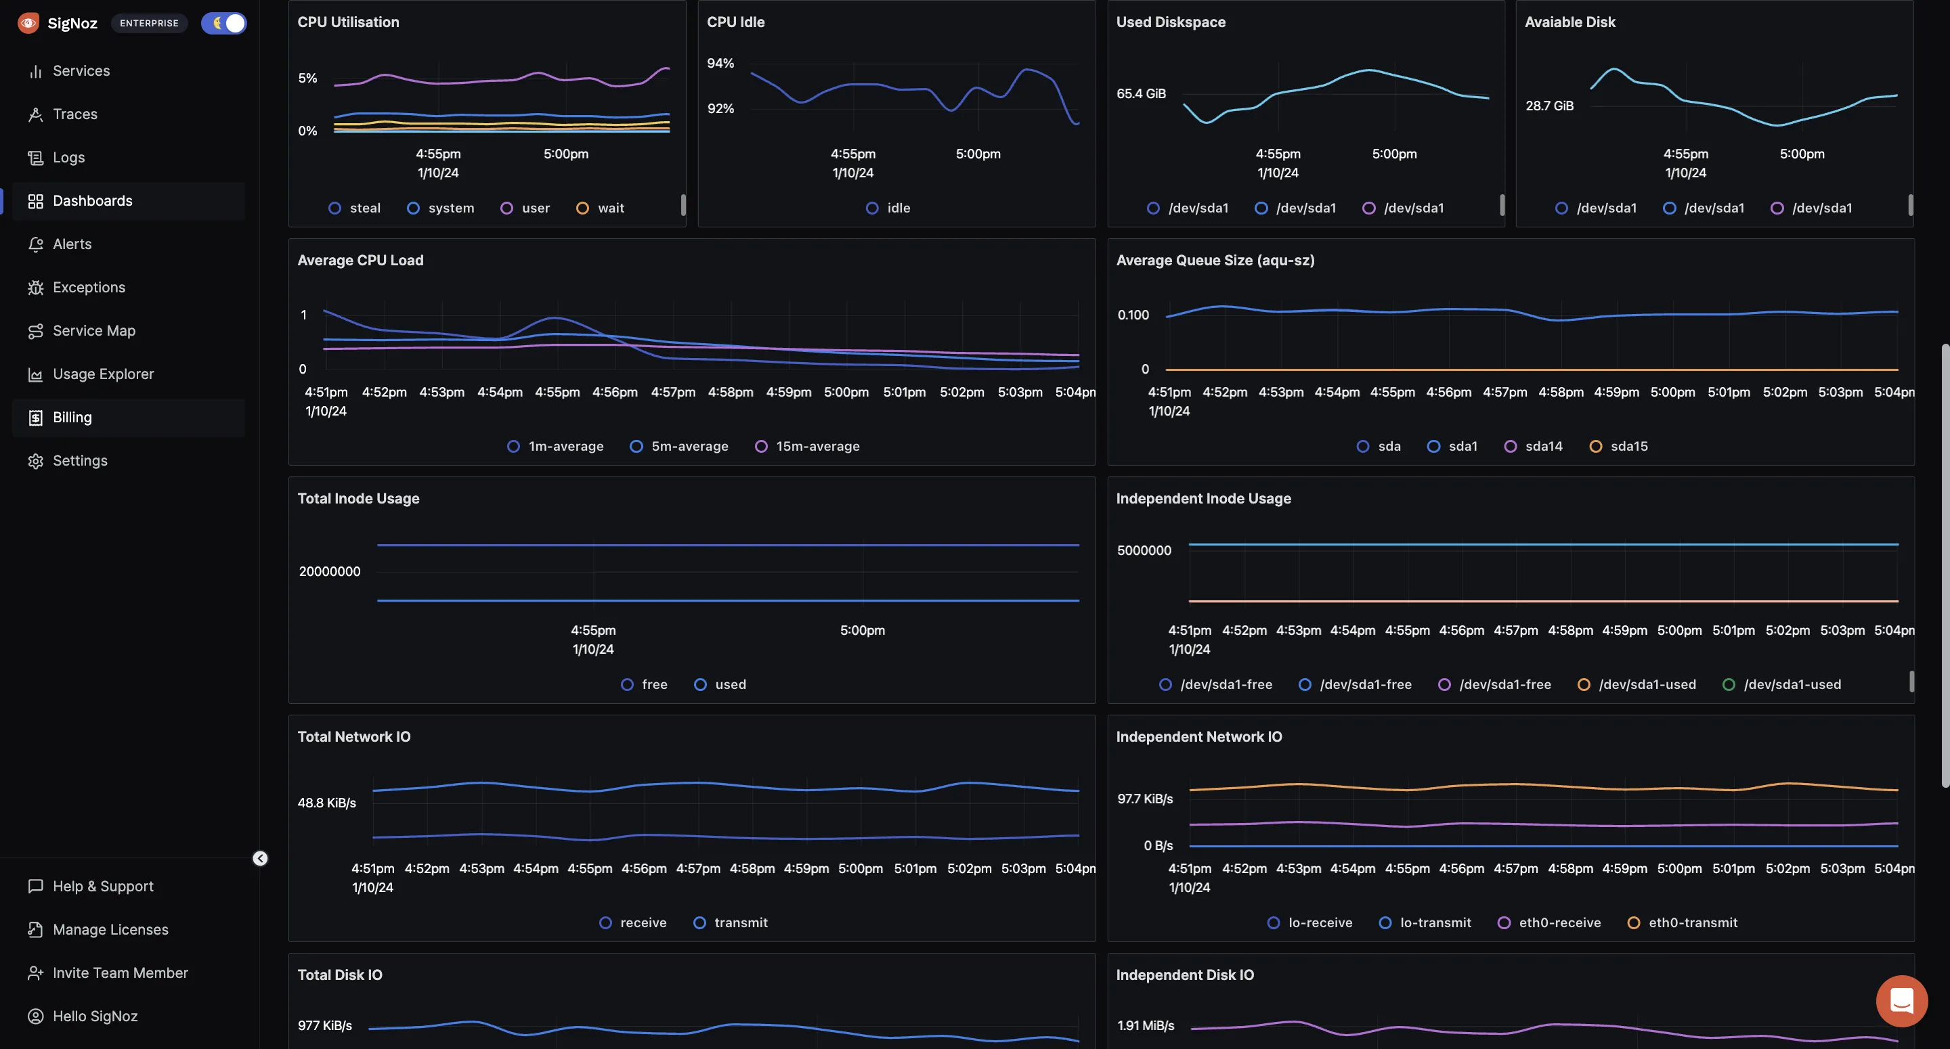Select Alerts in the navigation
This screenshot has width=1950, height=1049.
pyautogui.click(x=129, y=244)
